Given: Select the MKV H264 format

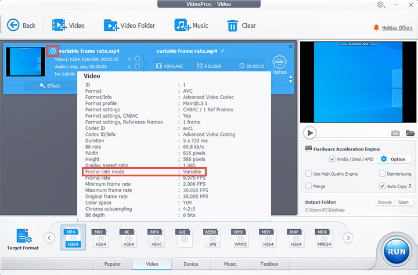Looking at the screenshot, I should click(x=101, y=237).
